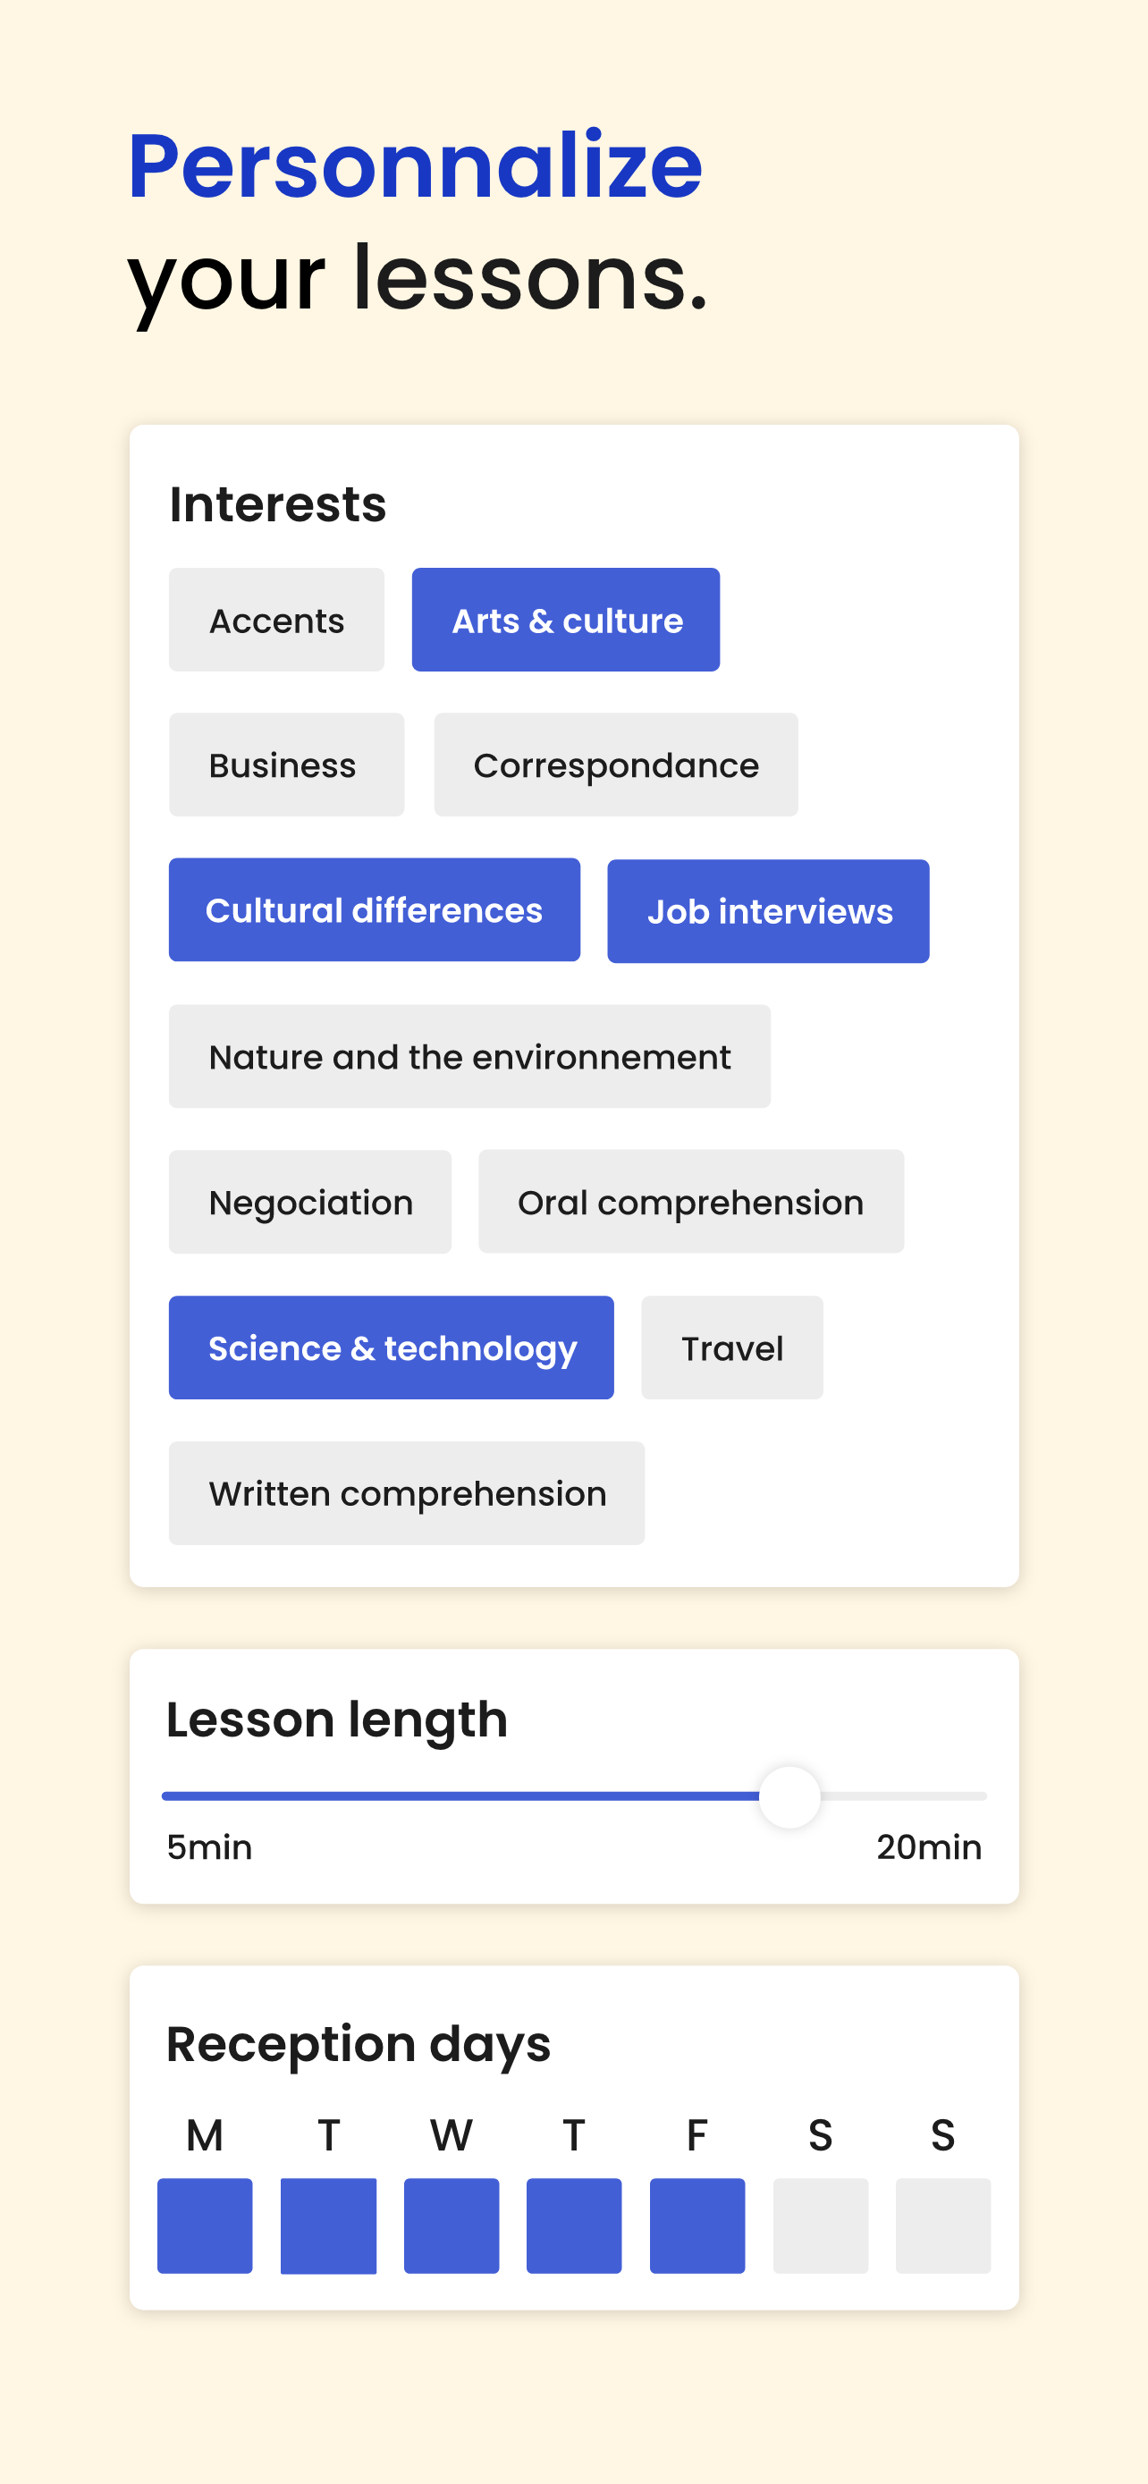Select the Oral comprehension interest

tap(690, 1203)
